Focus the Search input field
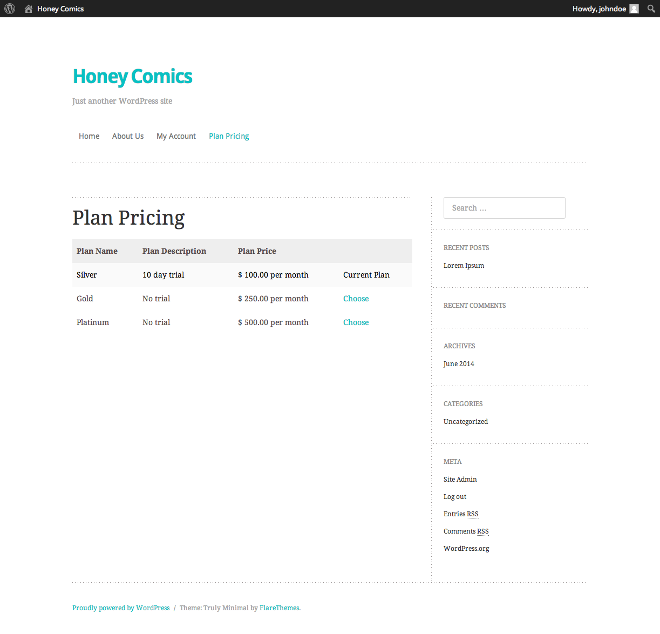The image size is (660, 634). [x=505, y=208]
